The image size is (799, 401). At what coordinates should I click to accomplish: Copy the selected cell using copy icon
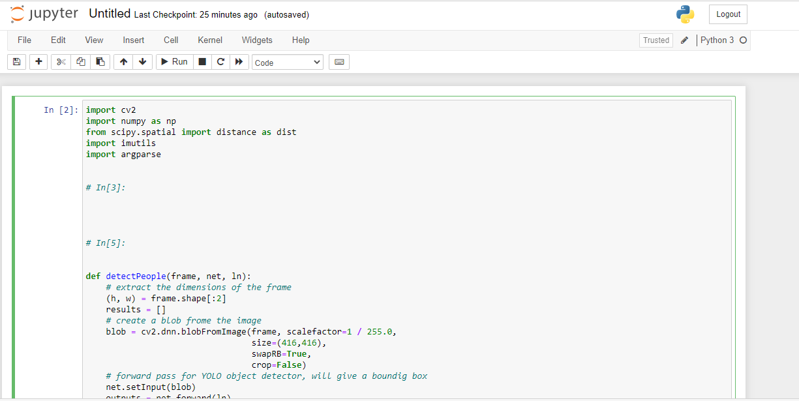pos(80,61)
